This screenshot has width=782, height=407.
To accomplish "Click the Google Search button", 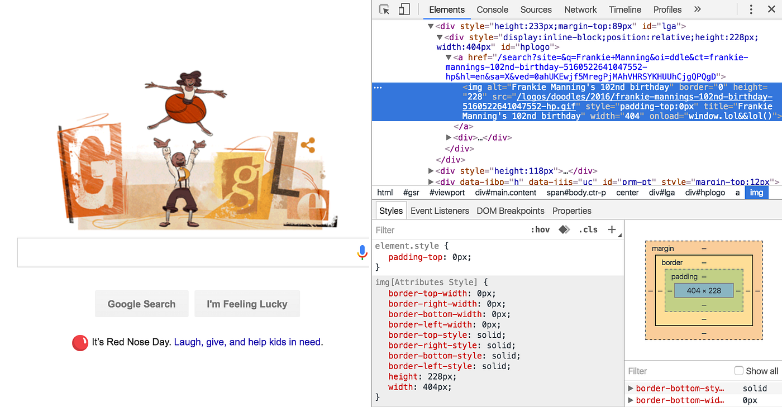I will pyautogui.click(x=141, y=304).
